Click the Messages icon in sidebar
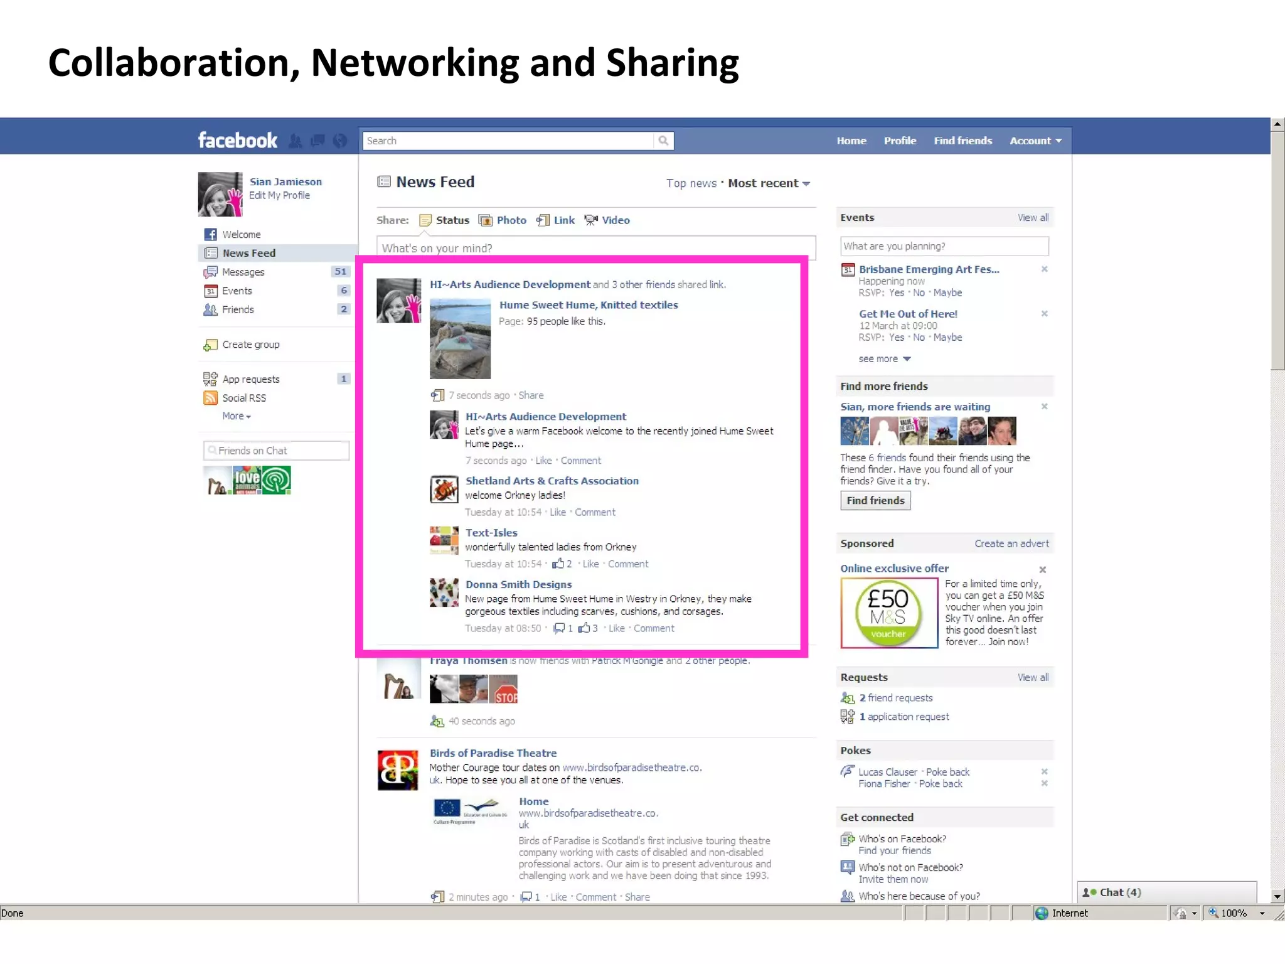This screenshot has width=1285, height=964. coord(211,272)
